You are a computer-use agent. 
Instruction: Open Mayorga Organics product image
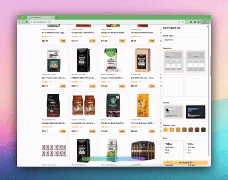coord(142,105)
